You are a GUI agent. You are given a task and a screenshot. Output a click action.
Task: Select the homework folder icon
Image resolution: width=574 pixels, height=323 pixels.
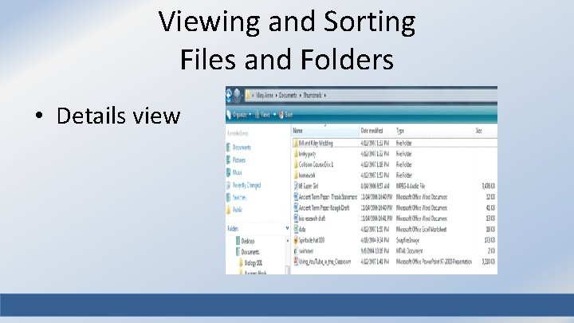click(296, 175)
